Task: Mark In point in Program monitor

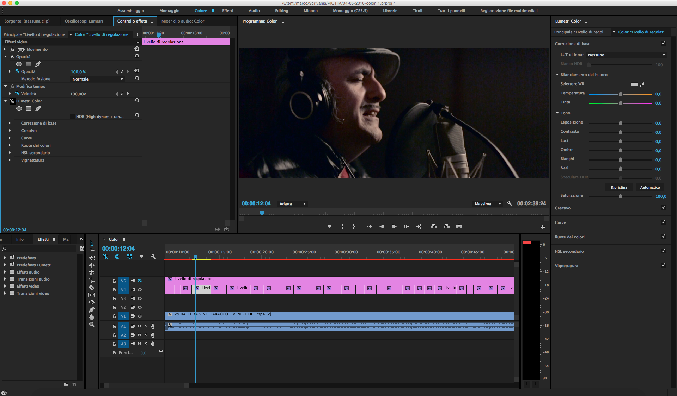Action: coord(342,227)
